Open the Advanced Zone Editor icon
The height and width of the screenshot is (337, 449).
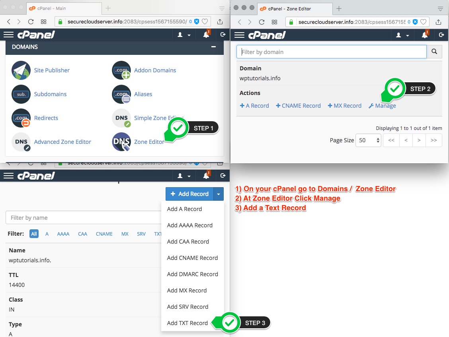[21, 142]
